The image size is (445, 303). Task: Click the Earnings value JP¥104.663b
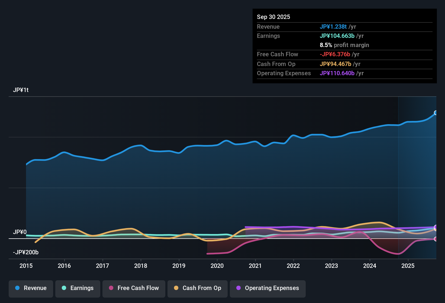click(x=337, y=36)
